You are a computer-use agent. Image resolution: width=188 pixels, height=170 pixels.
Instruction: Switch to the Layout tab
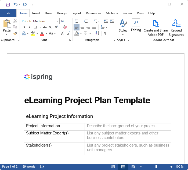(76, 13)
